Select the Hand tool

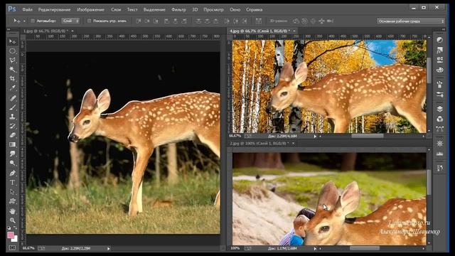(x=12, y=211)
